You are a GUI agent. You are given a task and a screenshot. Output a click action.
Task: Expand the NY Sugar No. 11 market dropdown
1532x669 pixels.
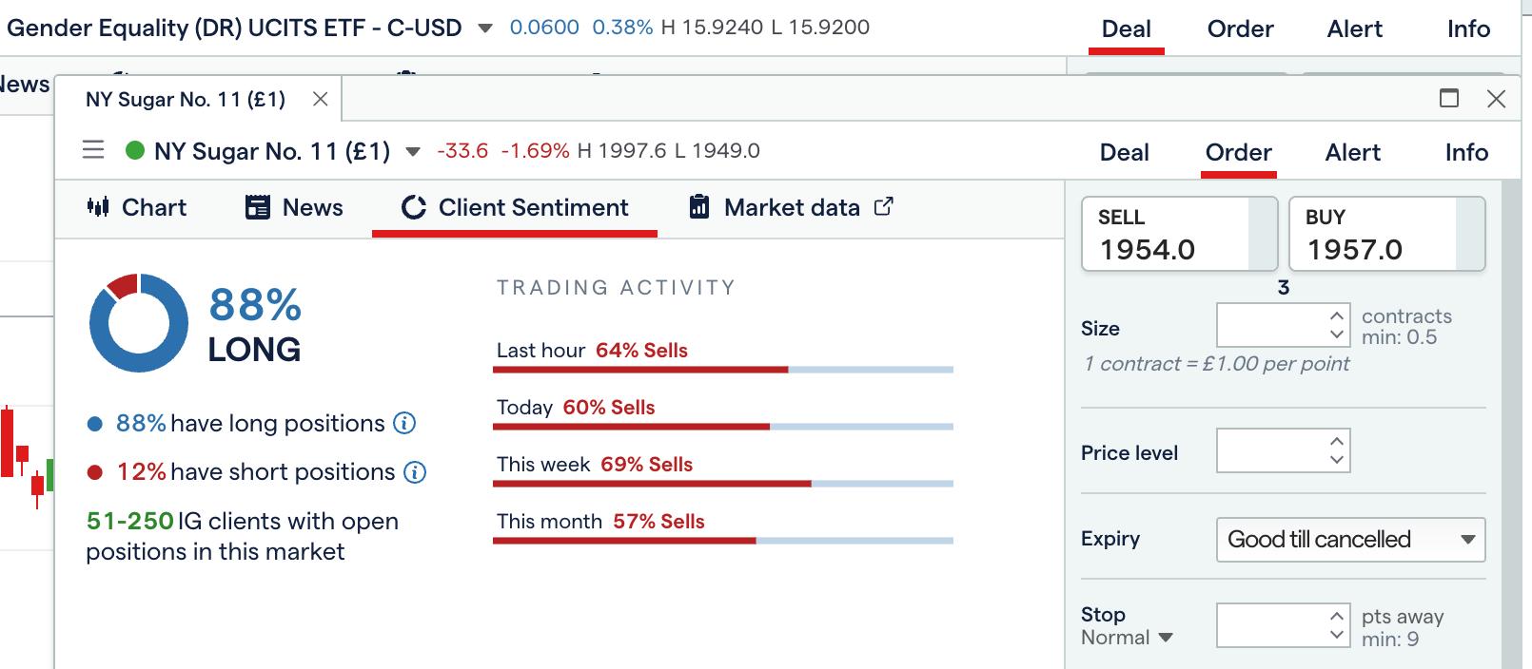coord(413,152)
